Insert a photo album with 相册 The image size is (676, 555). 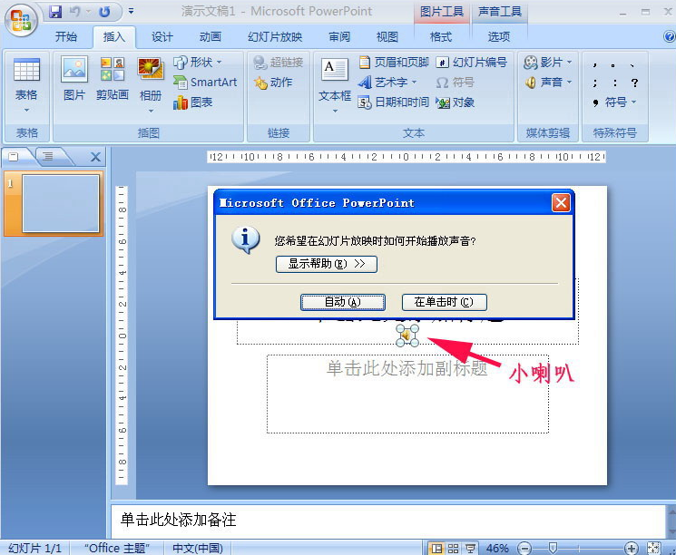click(x=151, y=79)
